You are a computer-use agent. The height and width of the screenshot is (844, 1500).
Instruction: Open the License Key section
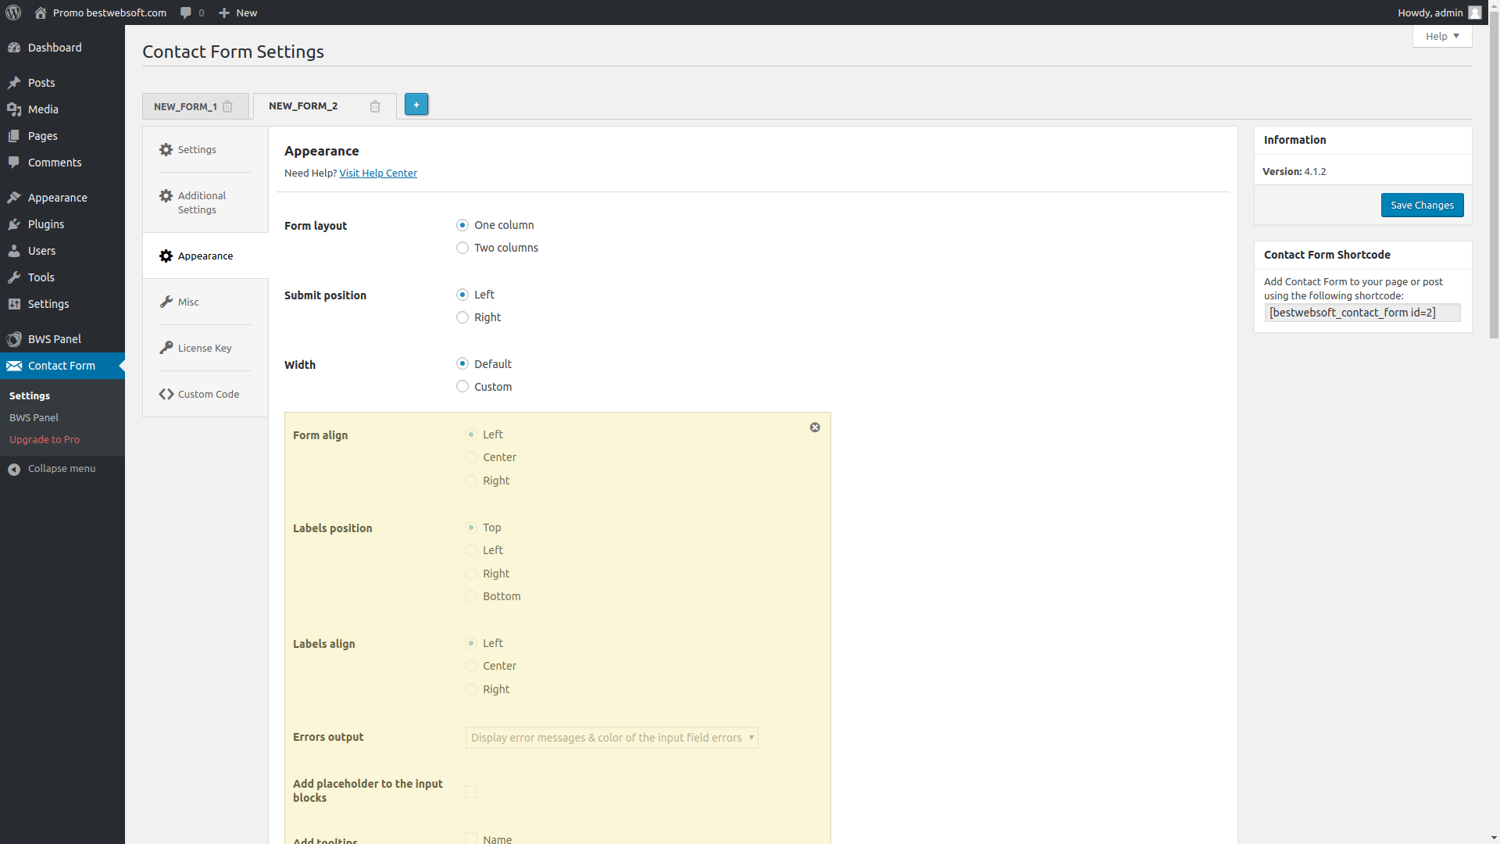coord(204,348)
